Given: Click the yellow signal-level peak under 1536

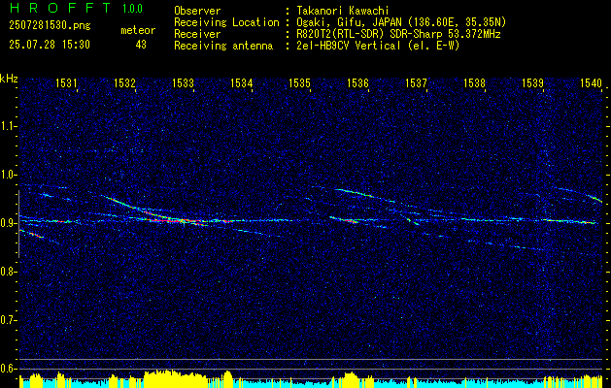Looking at the screenshot, I should pyautogui.click(x=349, y=379).
